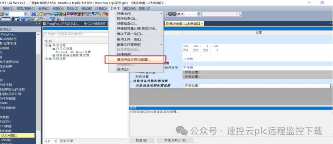This screenshot has width=333, height=144.
Task: Open the 编辑(E) menu
Action: 8,8
